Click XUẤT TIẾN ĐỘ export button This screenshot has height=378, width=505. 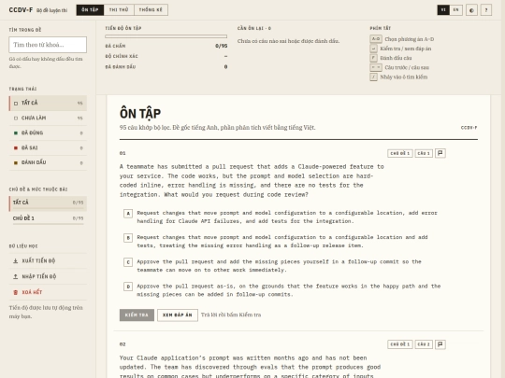click(x=48, y=260)
